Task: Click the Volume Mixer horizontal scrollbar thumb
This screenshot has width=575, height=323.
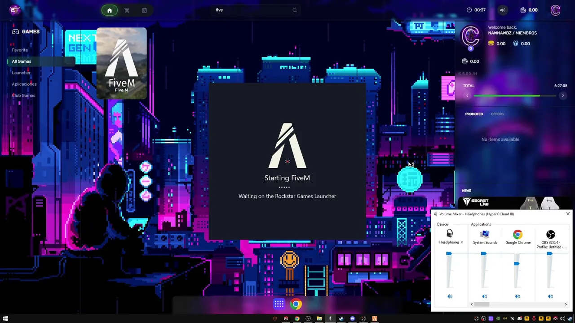Action: click(482, 304)
